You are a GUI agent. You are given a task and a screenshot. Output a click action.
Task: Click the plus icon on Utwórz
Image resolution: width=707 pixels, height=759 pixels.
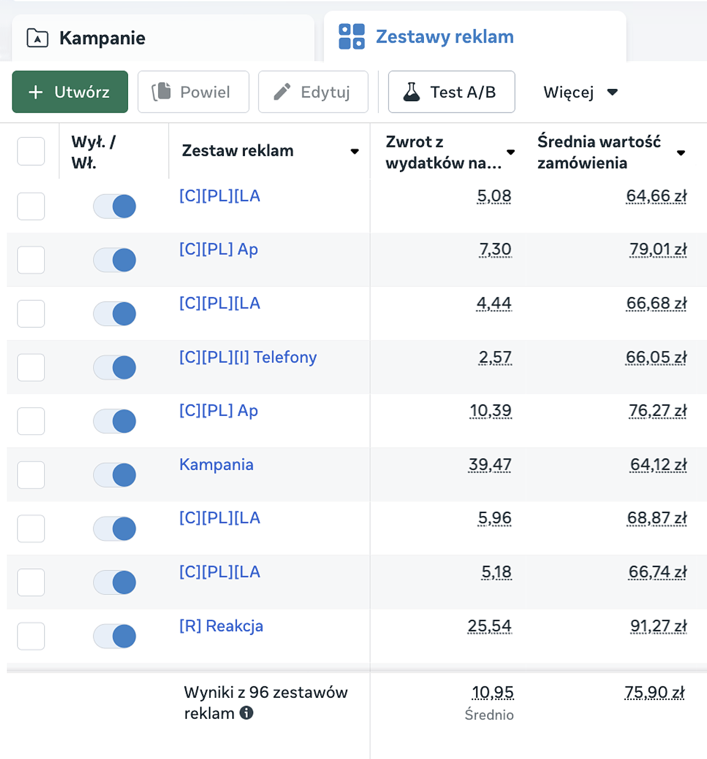(36, 92)
